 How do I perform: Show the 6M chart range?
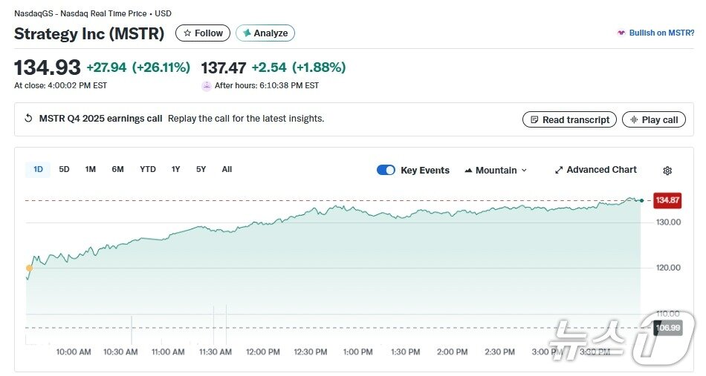pos(117,169)
